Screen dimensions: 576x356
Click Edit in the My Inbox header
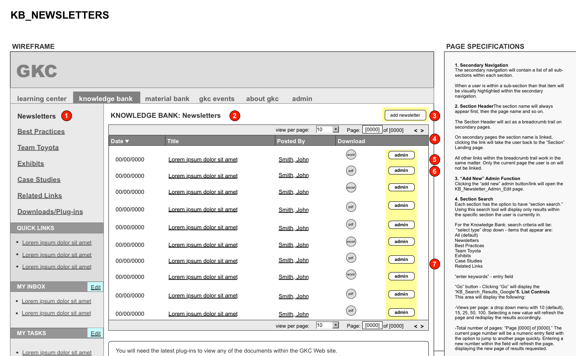click(96, 287)
